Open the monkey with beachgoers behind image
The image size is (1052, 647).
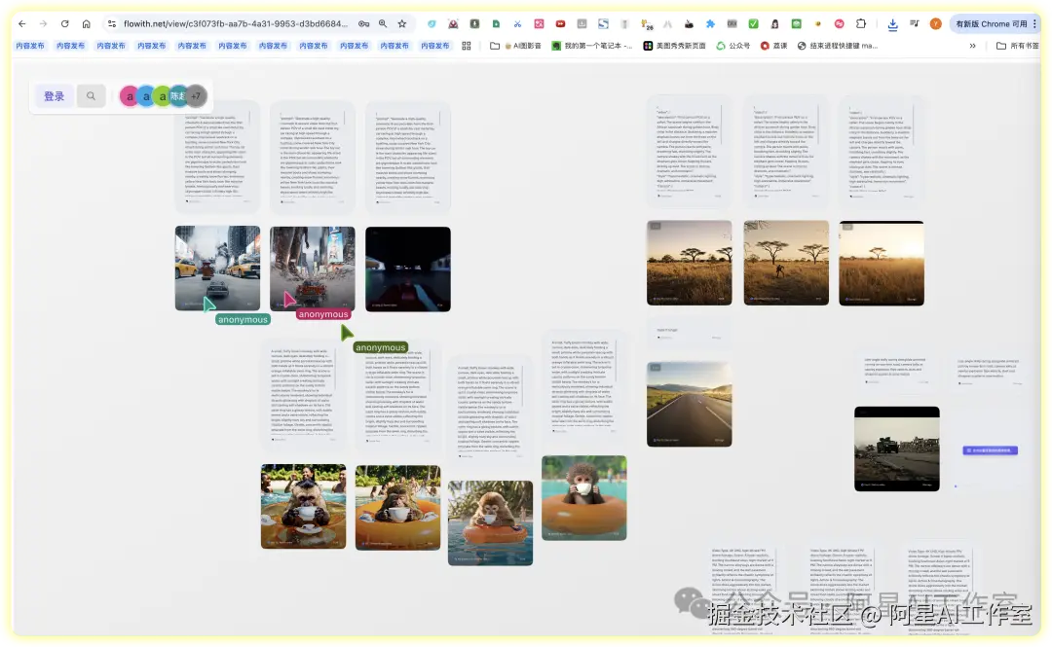[x=303, y=506]
